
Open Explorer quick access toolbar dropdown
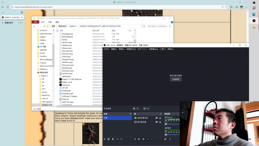(x=44, y=18)
